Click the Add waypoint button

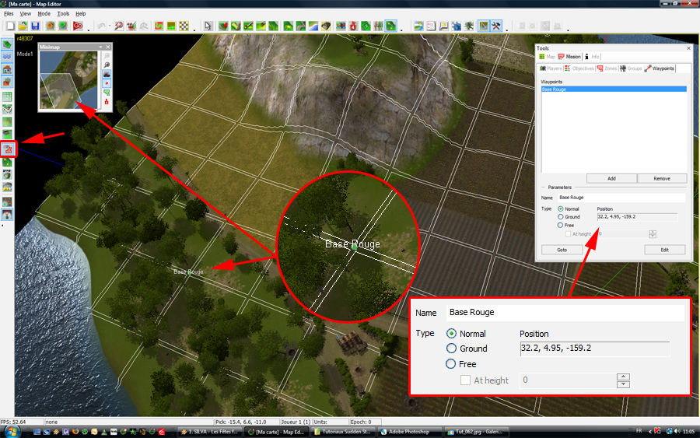point(611,179)
